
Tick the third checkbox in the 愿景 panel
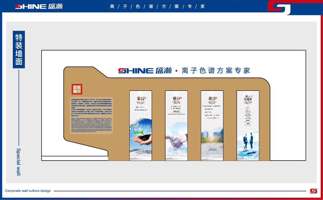coord(206,115)
